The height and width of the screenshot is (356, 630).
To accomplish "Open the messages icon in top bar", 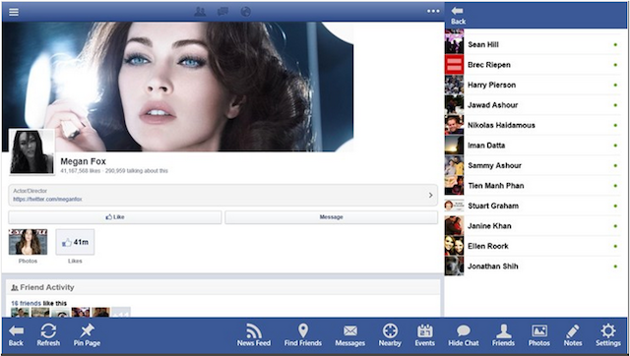I will (222, 12).
